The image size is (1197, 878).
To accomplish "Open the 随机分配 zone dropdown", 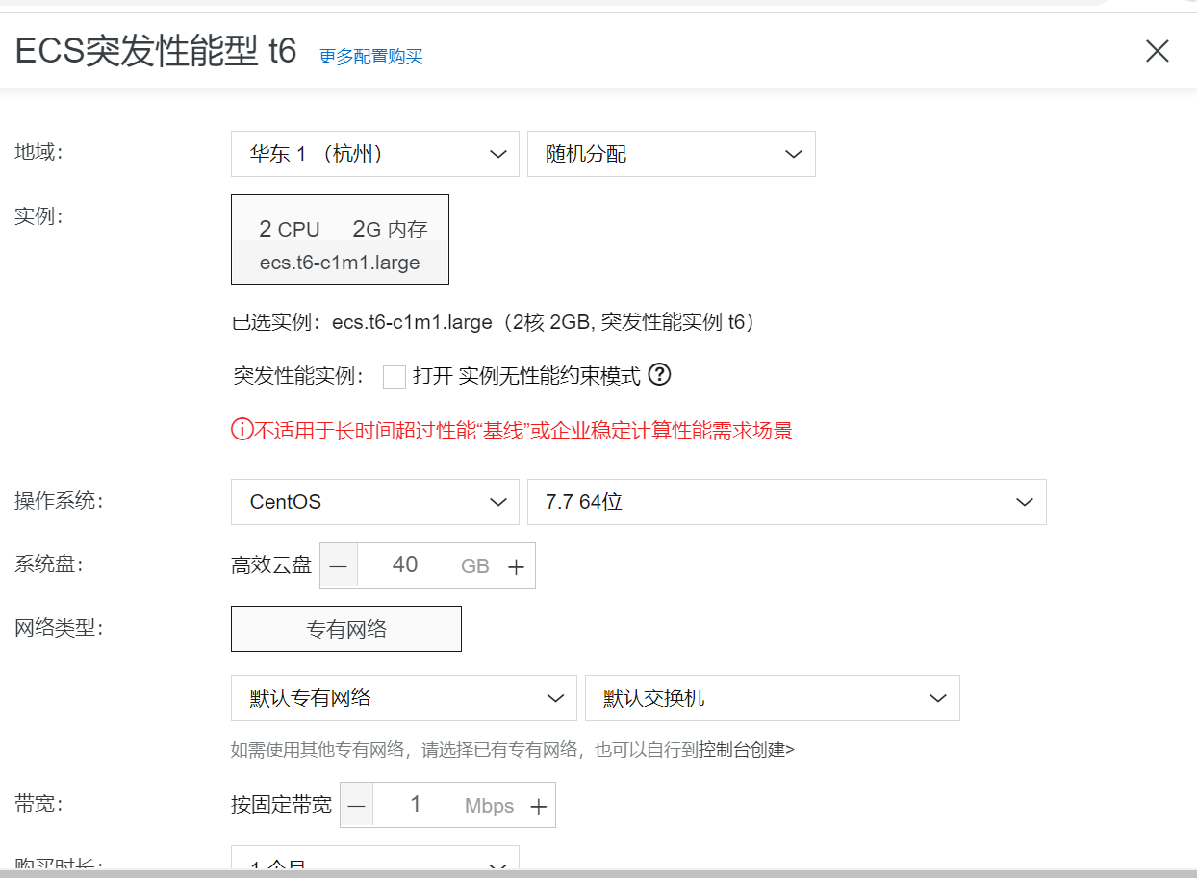I will pos(672,154).
